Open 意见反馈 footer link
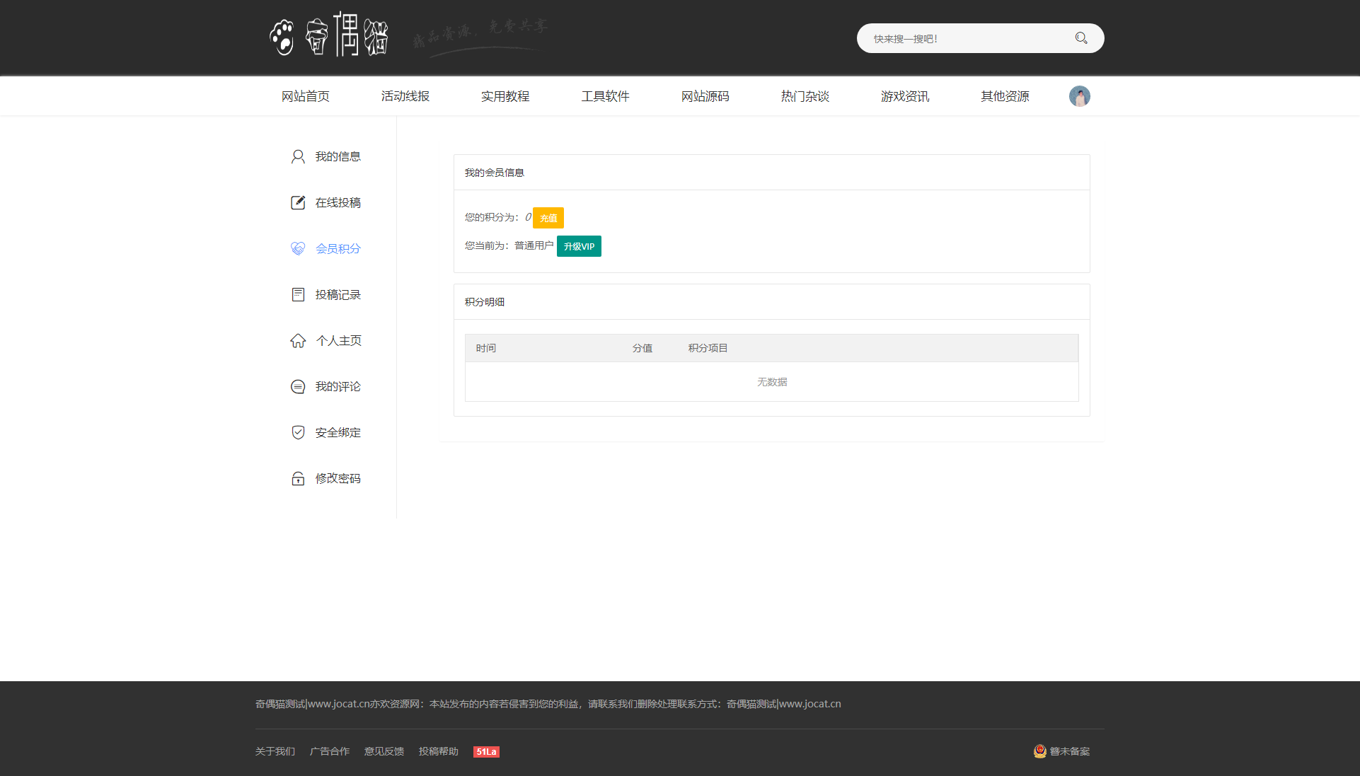The width and height of the screenshot is (1360, 776). pos(384,751)
